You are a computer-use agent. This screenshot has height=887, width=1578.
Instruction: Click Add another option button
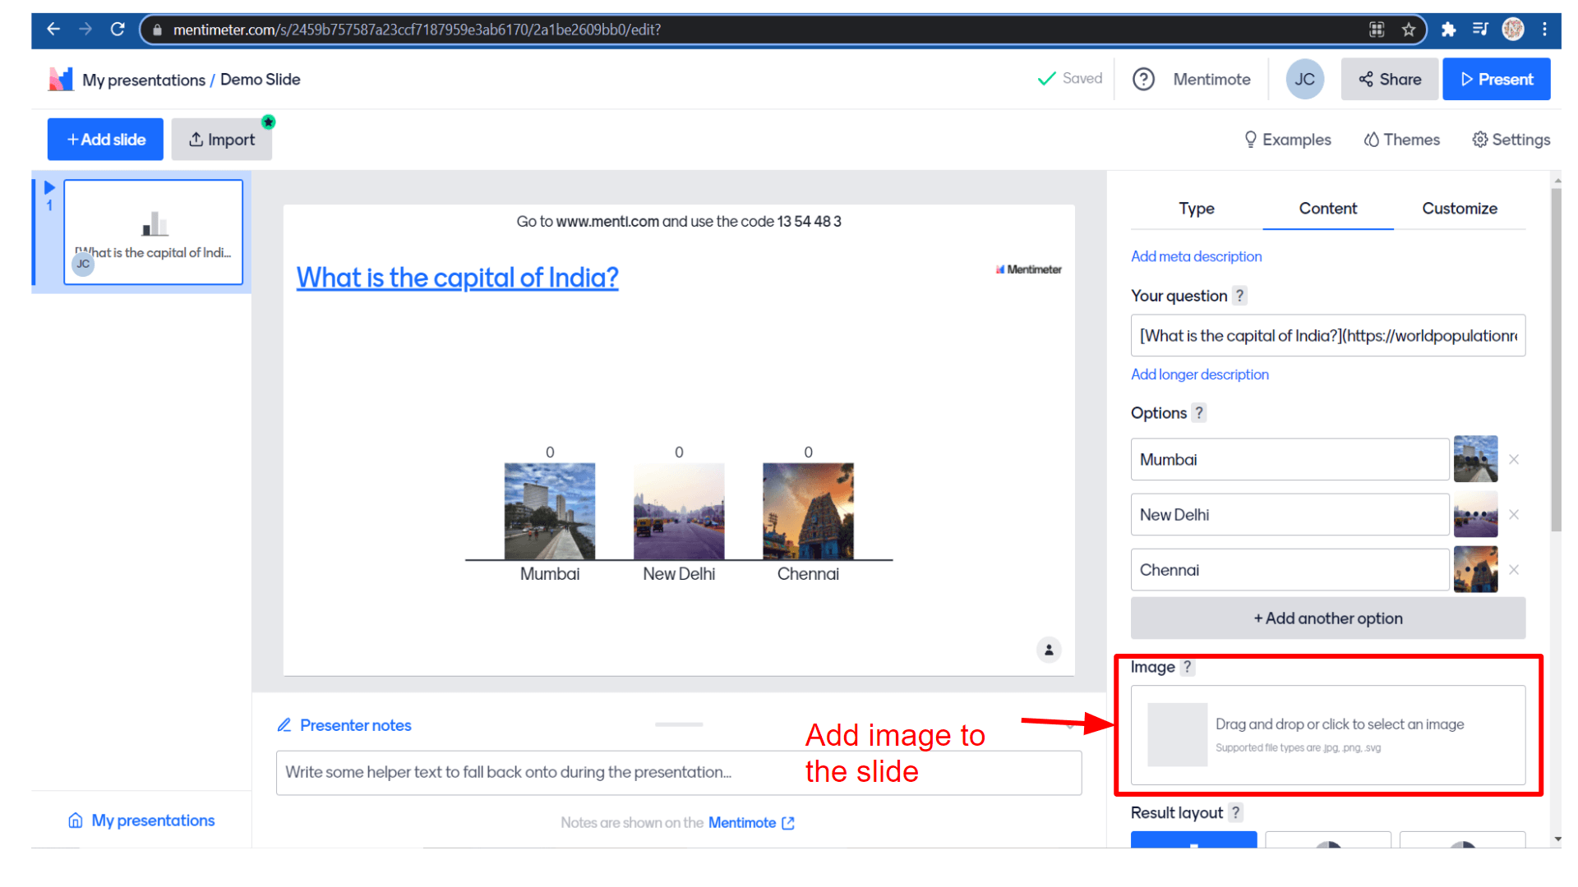click(x=1327, y=618)
